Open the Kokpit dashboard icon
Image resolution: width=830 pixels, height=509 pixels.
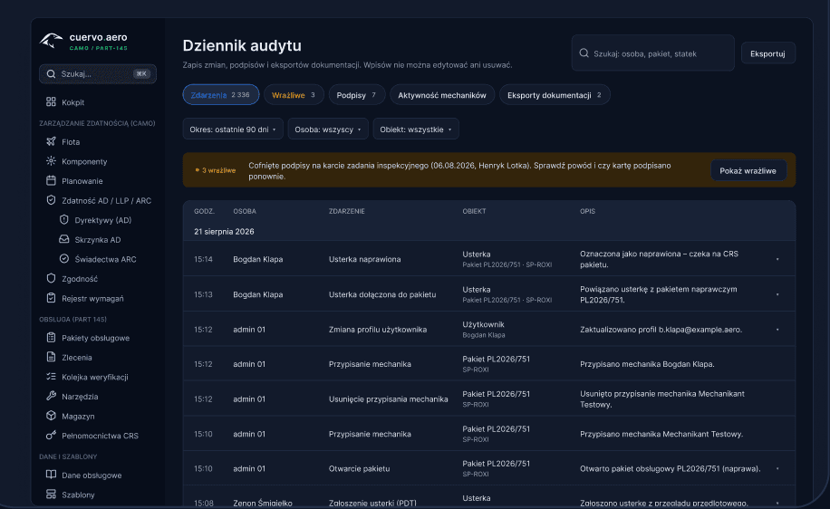51,101
